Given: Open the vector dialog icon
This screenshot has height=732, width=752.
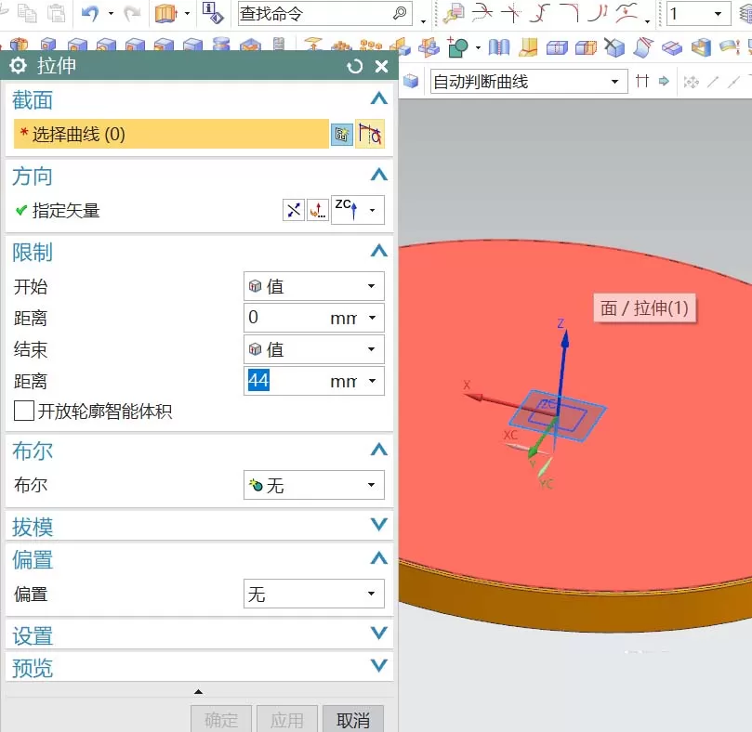Looking at the screenshot, I should (318, 210).
